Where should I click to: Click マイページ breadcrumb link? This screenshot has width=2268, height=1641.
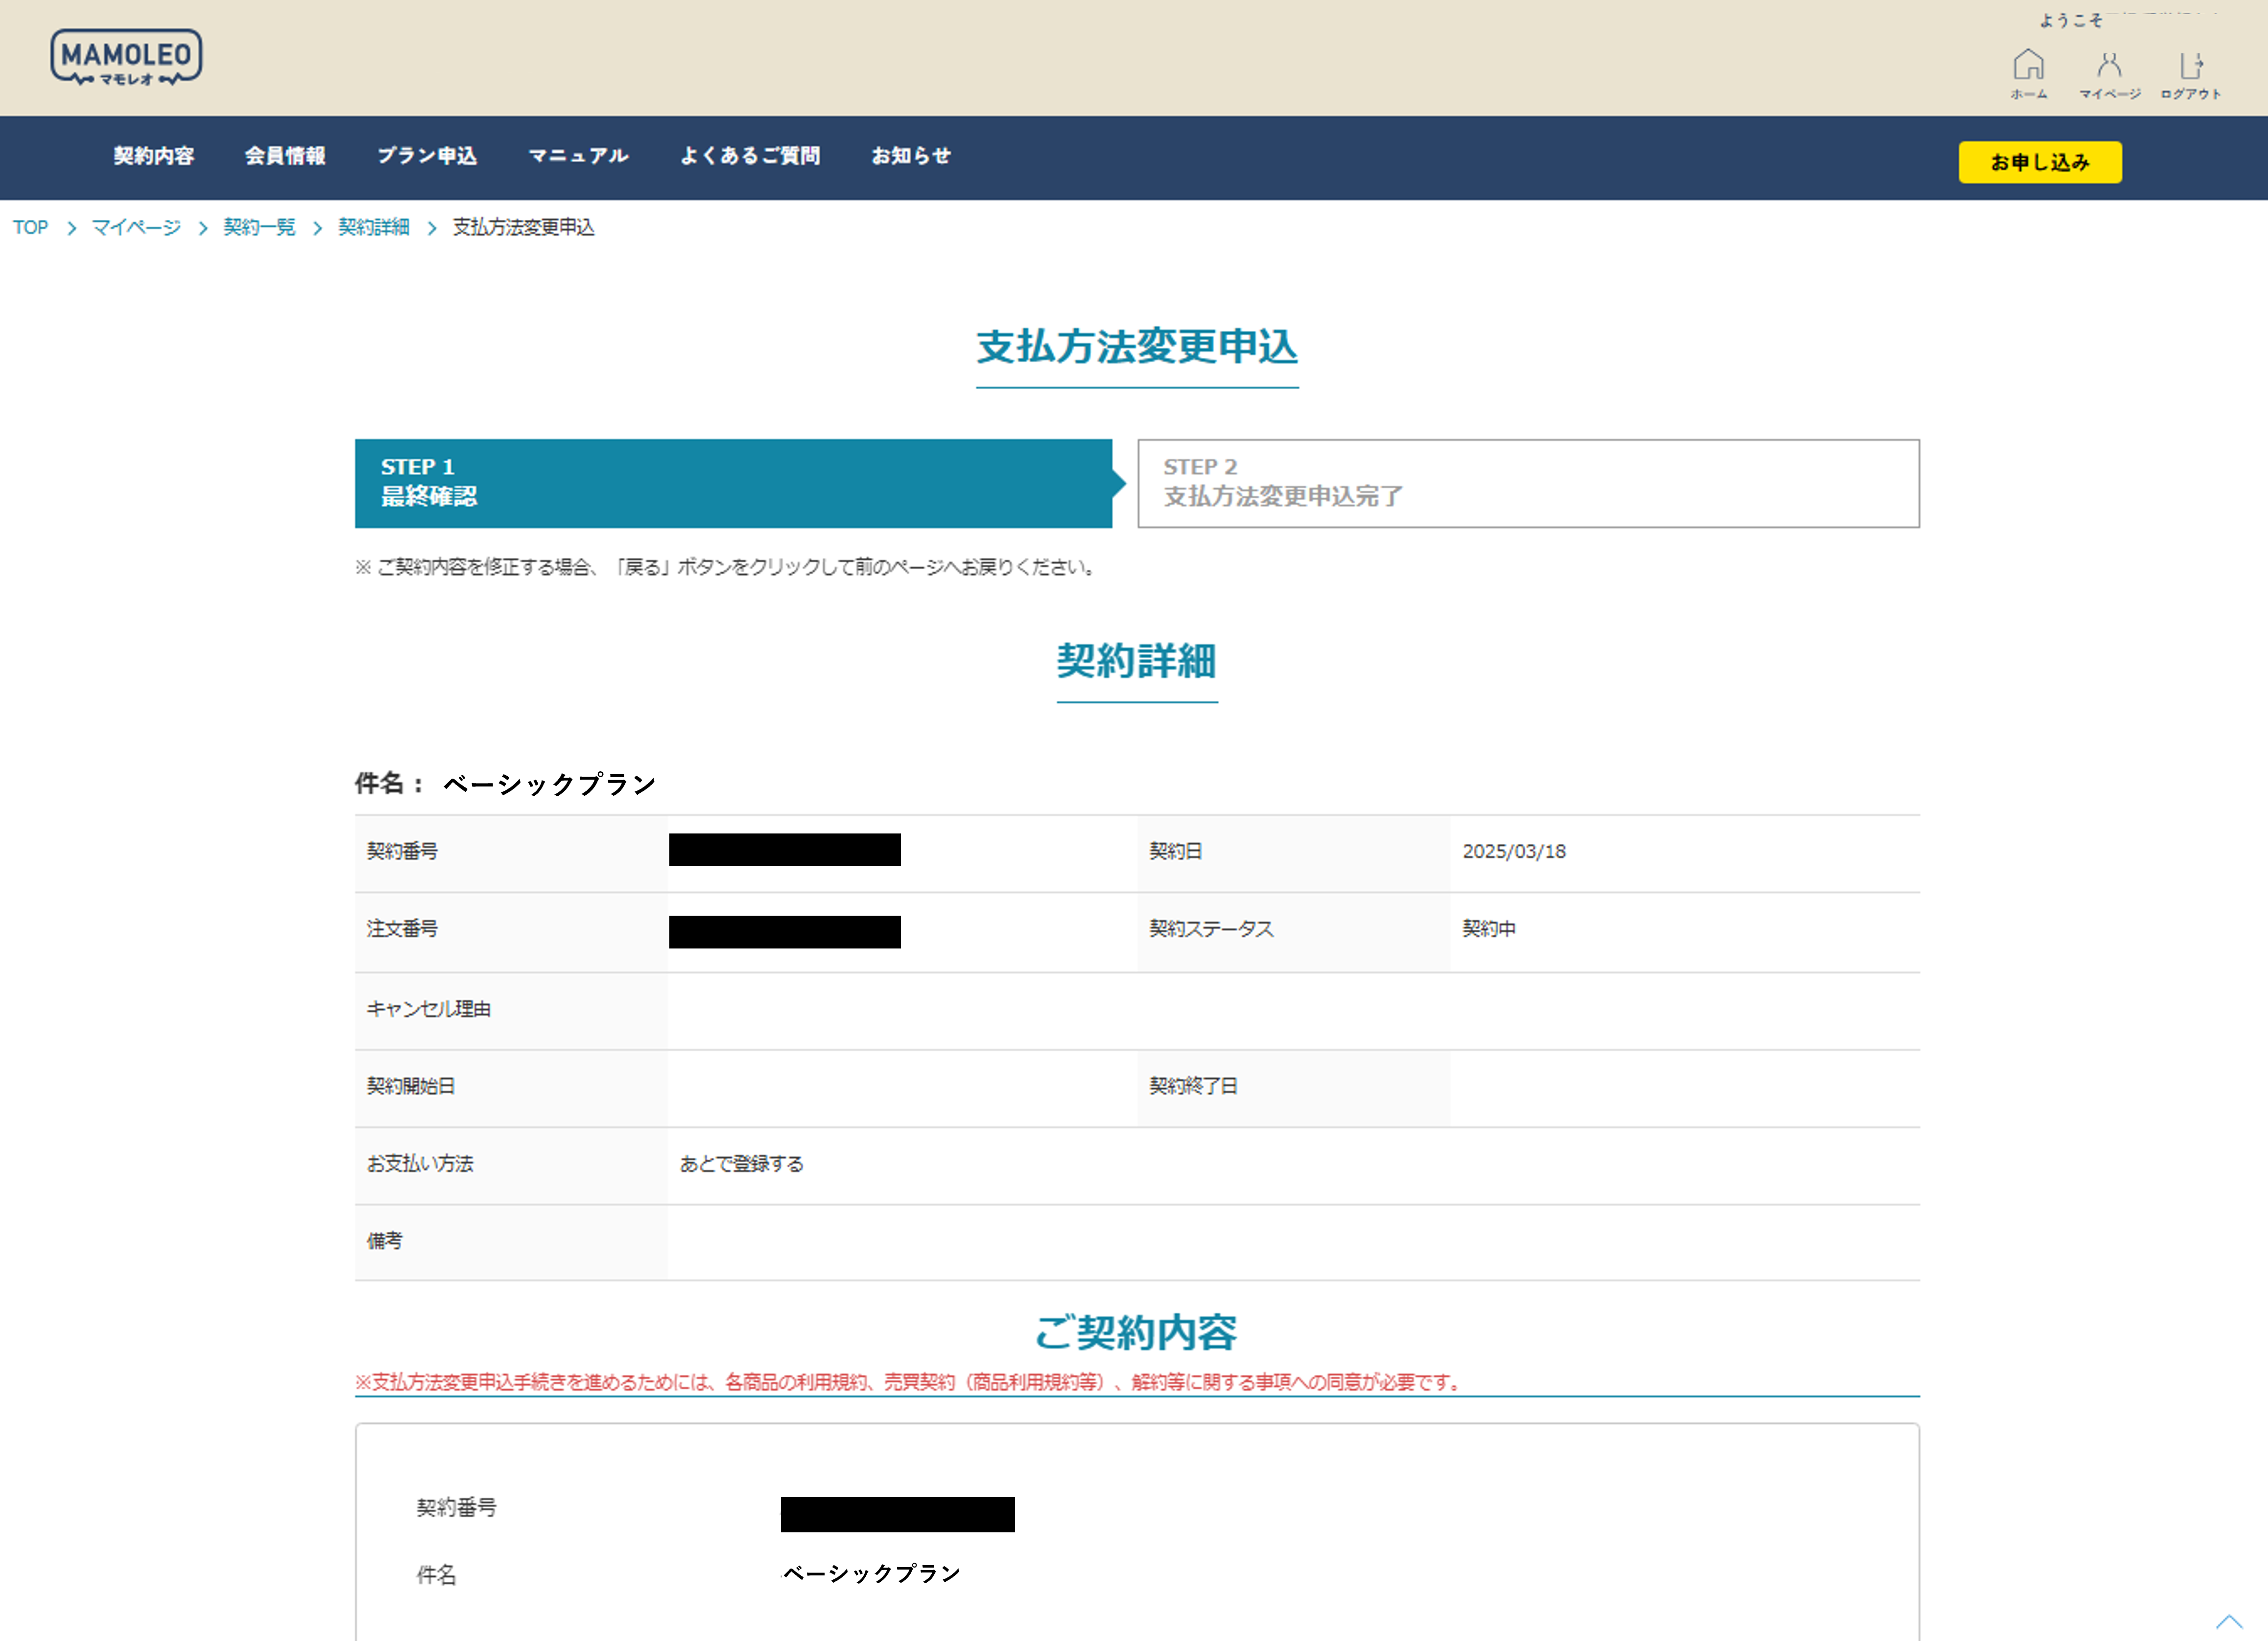pyautogui.click(x=136, y=228)
